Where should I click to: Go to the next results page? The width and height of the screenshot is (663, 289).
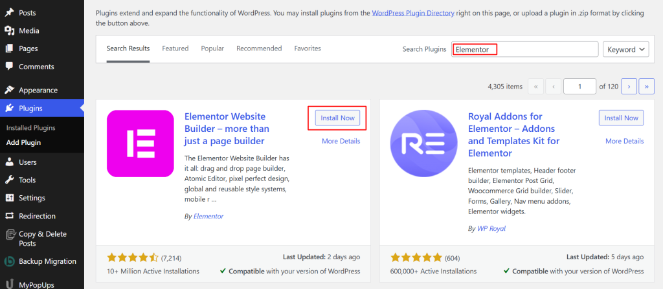pos(629,86)
